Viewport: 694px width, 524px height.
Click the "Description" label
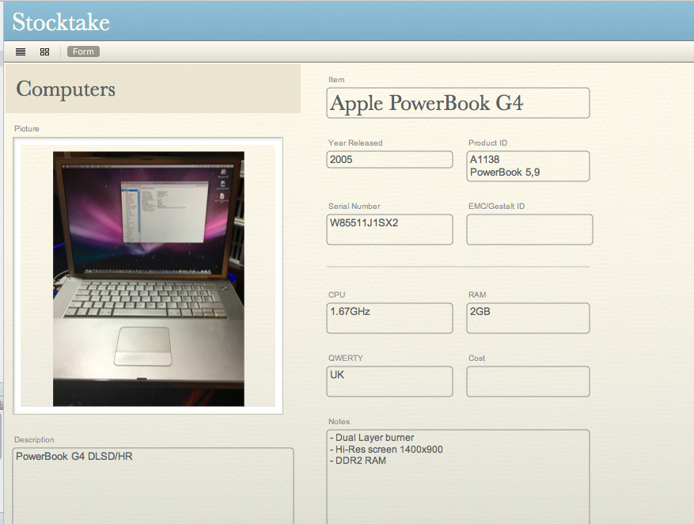pos(34,440)
